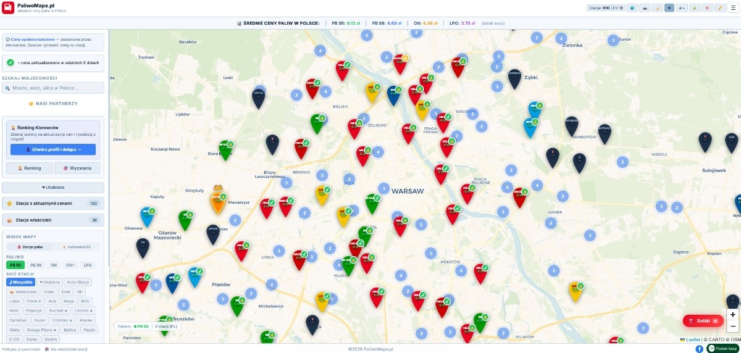
Task: Switch map view to Ładowarki EV
Action: [77, 247]
